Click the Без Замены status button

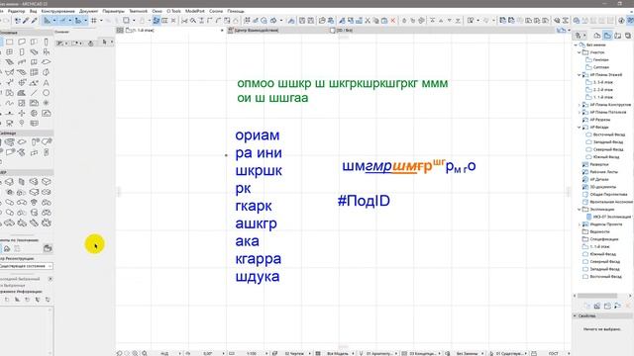coord(467,353)
